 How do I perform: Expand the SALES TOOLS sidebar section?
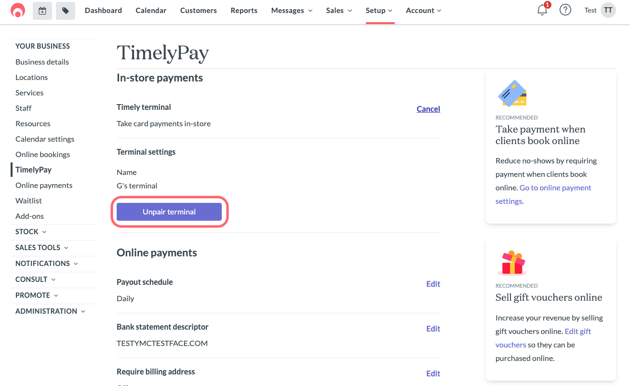click(42, 248)
